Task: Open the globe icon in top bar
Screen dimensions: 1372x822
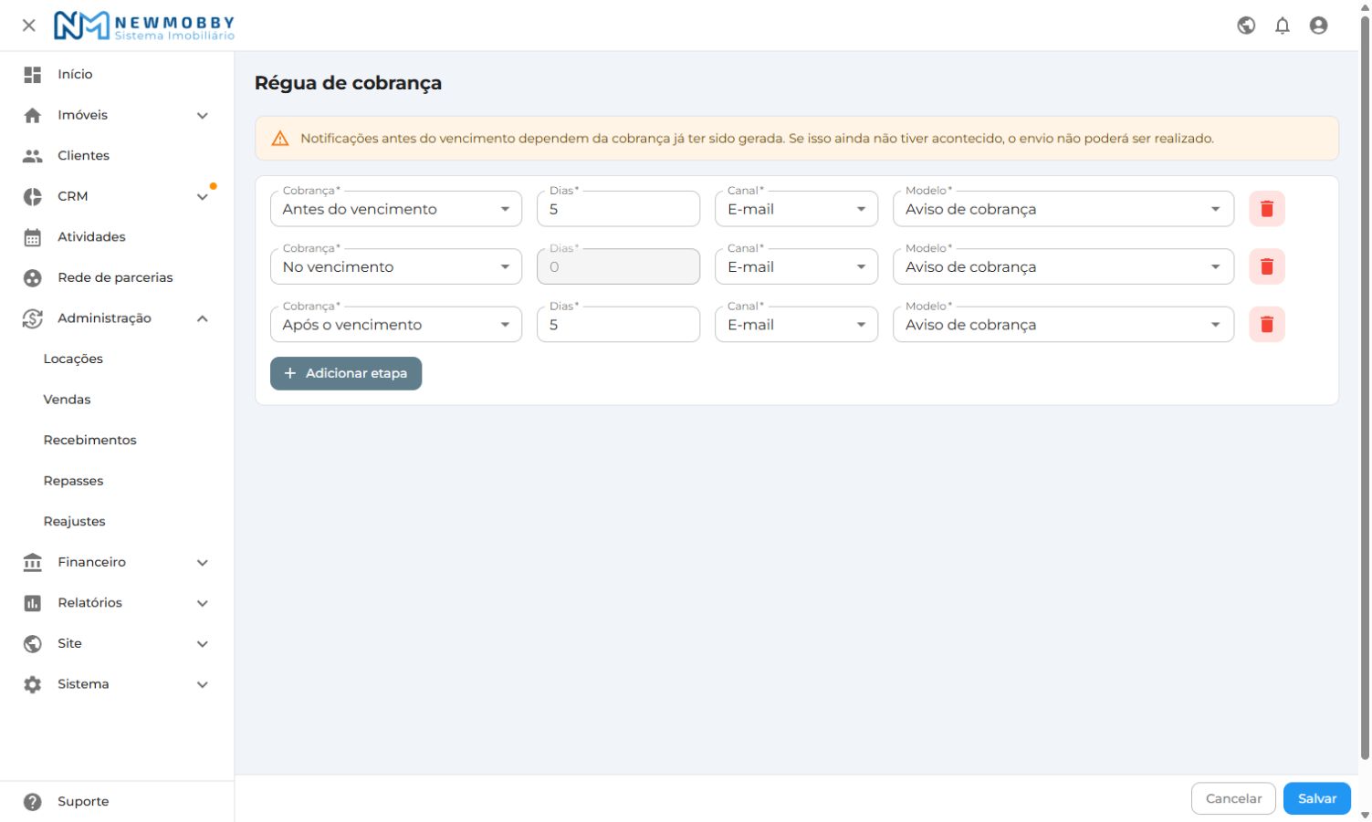Action: click(1246, 26)
